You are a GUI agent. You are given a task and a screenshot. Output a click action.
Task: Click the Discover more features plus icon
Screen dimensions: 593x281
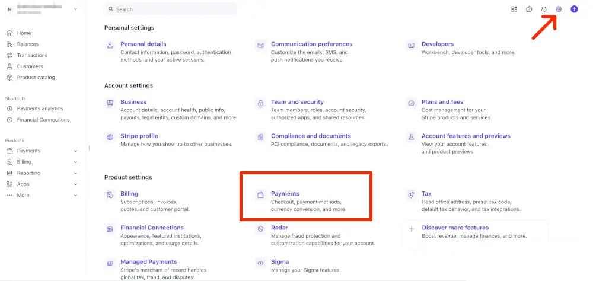[412, 229]
